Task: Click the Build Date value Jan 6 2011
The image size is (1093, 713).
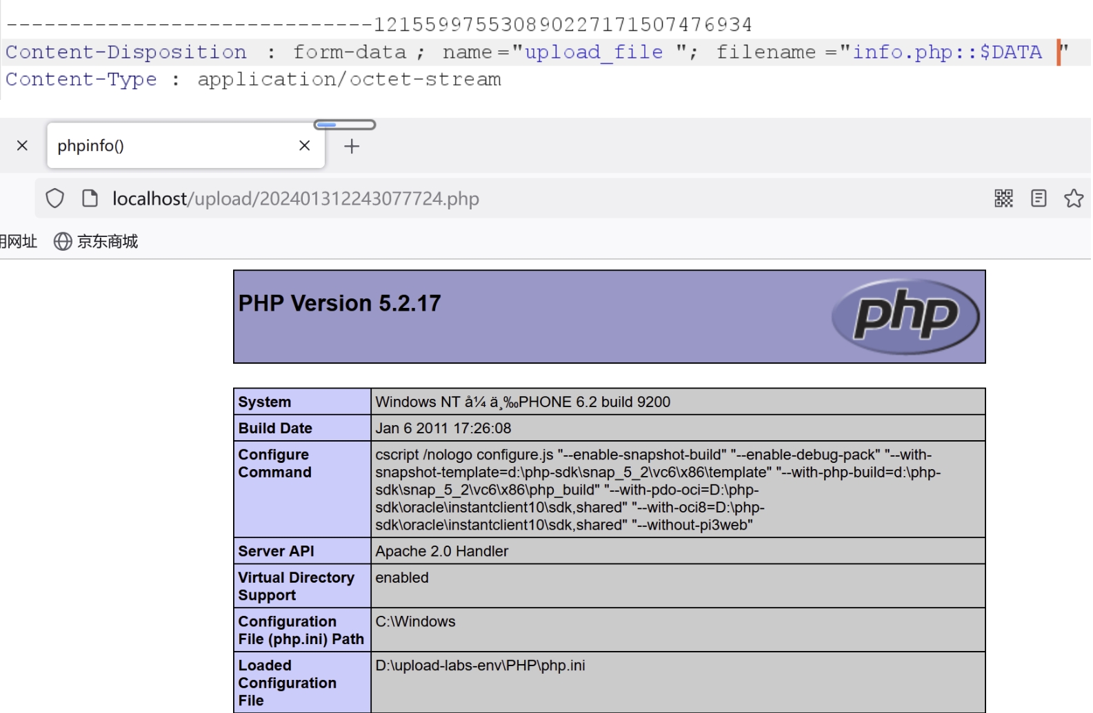Action: [x=443, y=428]
